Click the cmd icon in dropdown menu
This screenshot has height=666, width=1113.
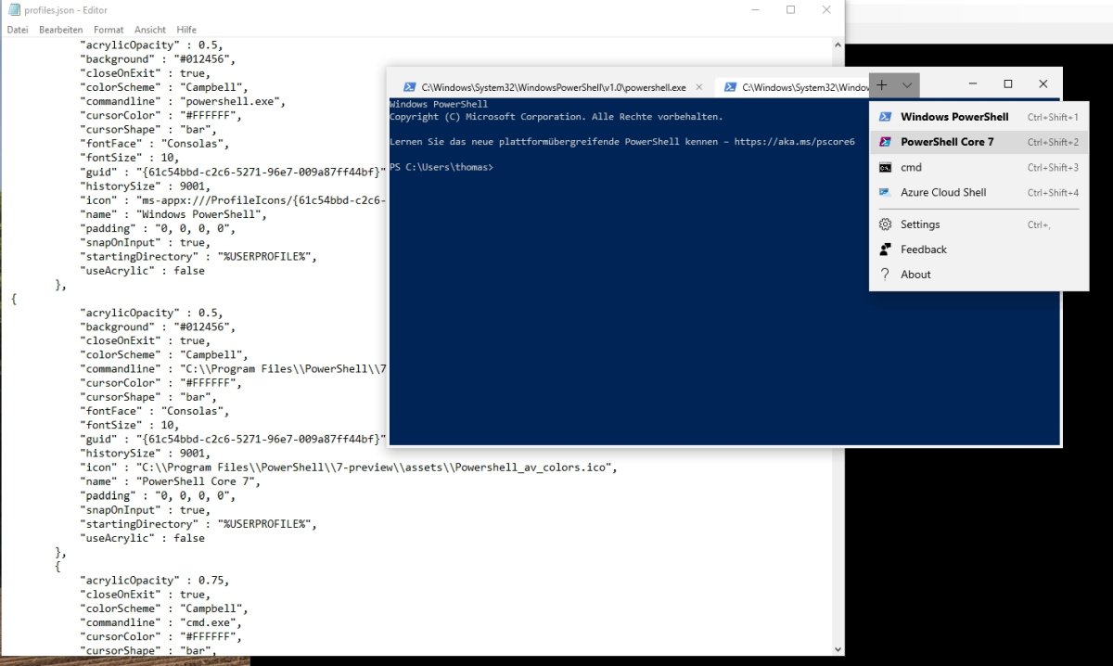pyautogui.click(x=886, y=168)
